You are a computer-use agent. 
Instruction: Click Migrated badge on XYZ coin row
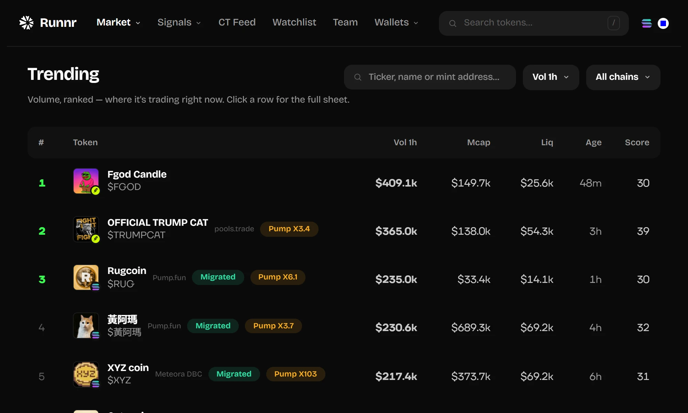point(234,374)
